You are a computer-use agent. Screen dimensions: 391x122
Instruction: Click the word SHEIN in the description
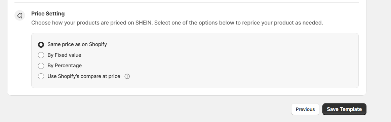(143, 23)
